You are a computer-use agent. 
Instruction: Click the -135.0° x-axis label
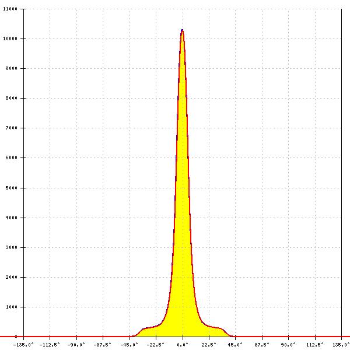pos(23,344)
